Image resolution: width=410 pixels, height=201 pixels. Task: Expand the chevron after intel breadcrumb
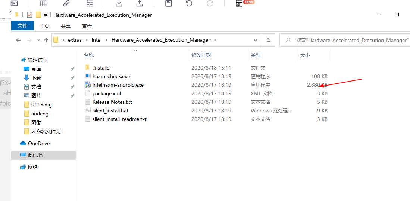(x=107, y=40)
